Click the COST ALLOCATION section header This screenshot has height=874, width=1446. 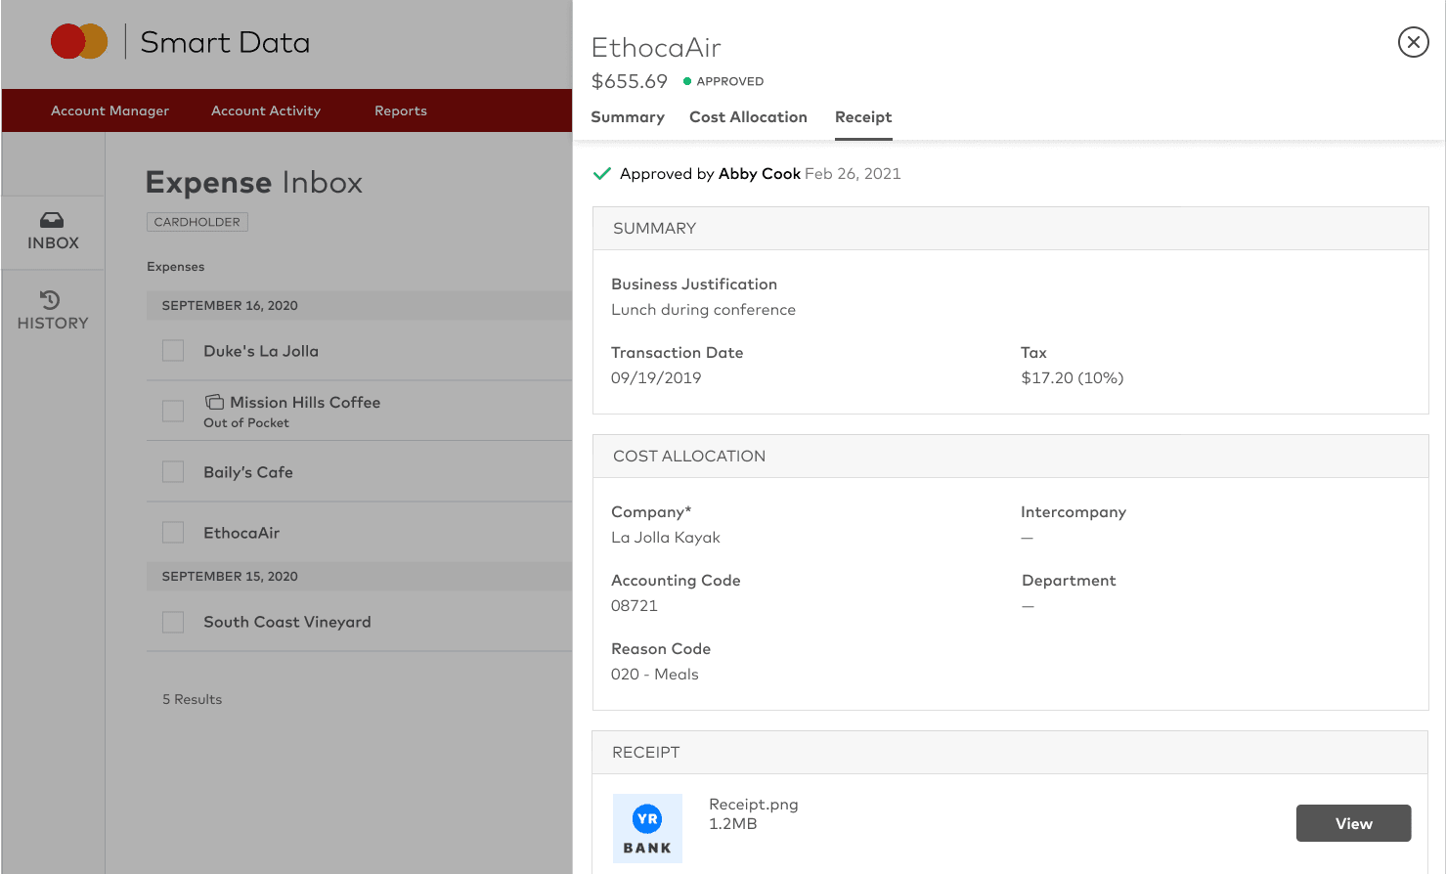point(1011,457)
